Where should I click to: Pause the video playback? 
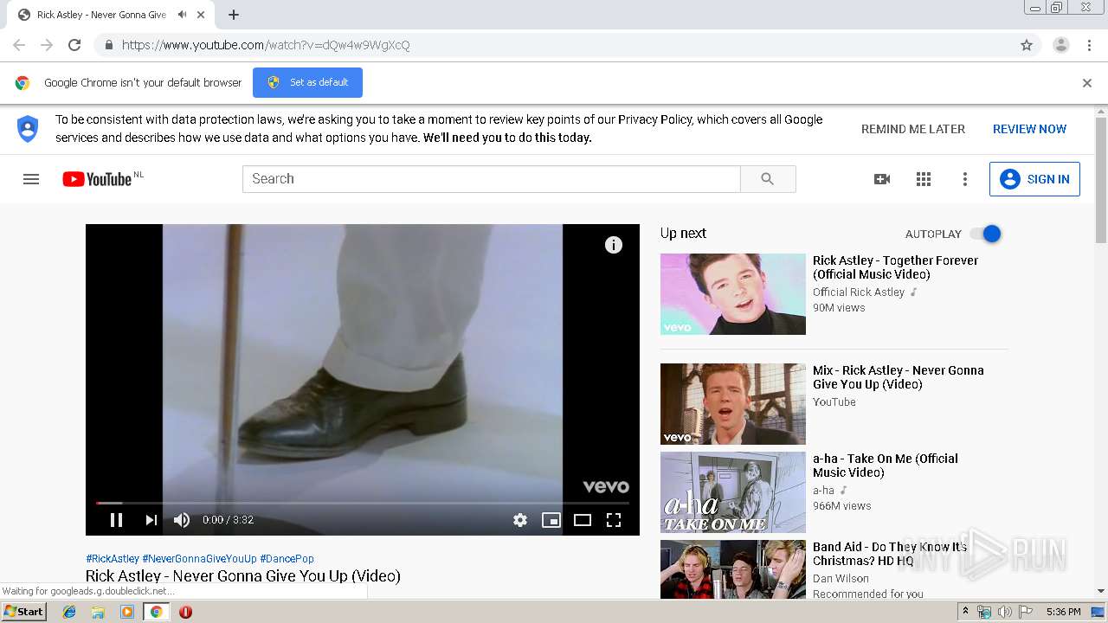[x=116, y=520]
